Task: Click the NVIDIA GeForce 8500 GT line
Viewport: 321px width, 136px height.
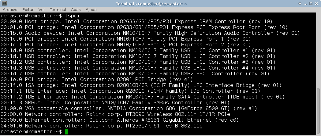Action: point(129,109)
